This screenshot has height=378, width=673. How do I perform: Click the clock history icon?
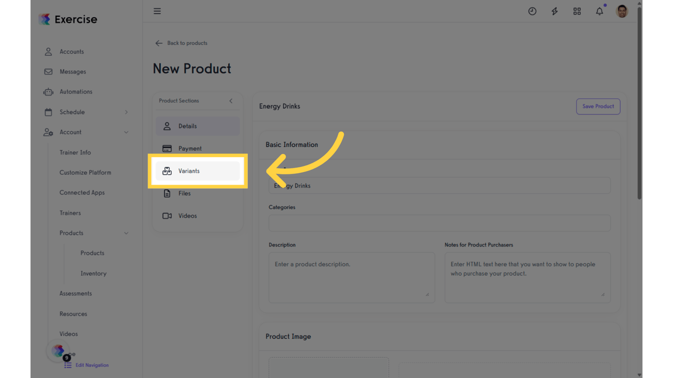click(532, 11)
